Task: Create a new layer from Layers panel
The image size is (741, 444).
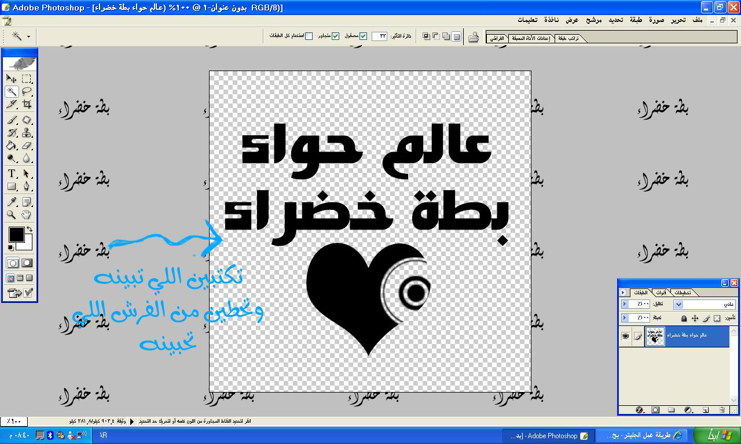Action: [706, 410]
